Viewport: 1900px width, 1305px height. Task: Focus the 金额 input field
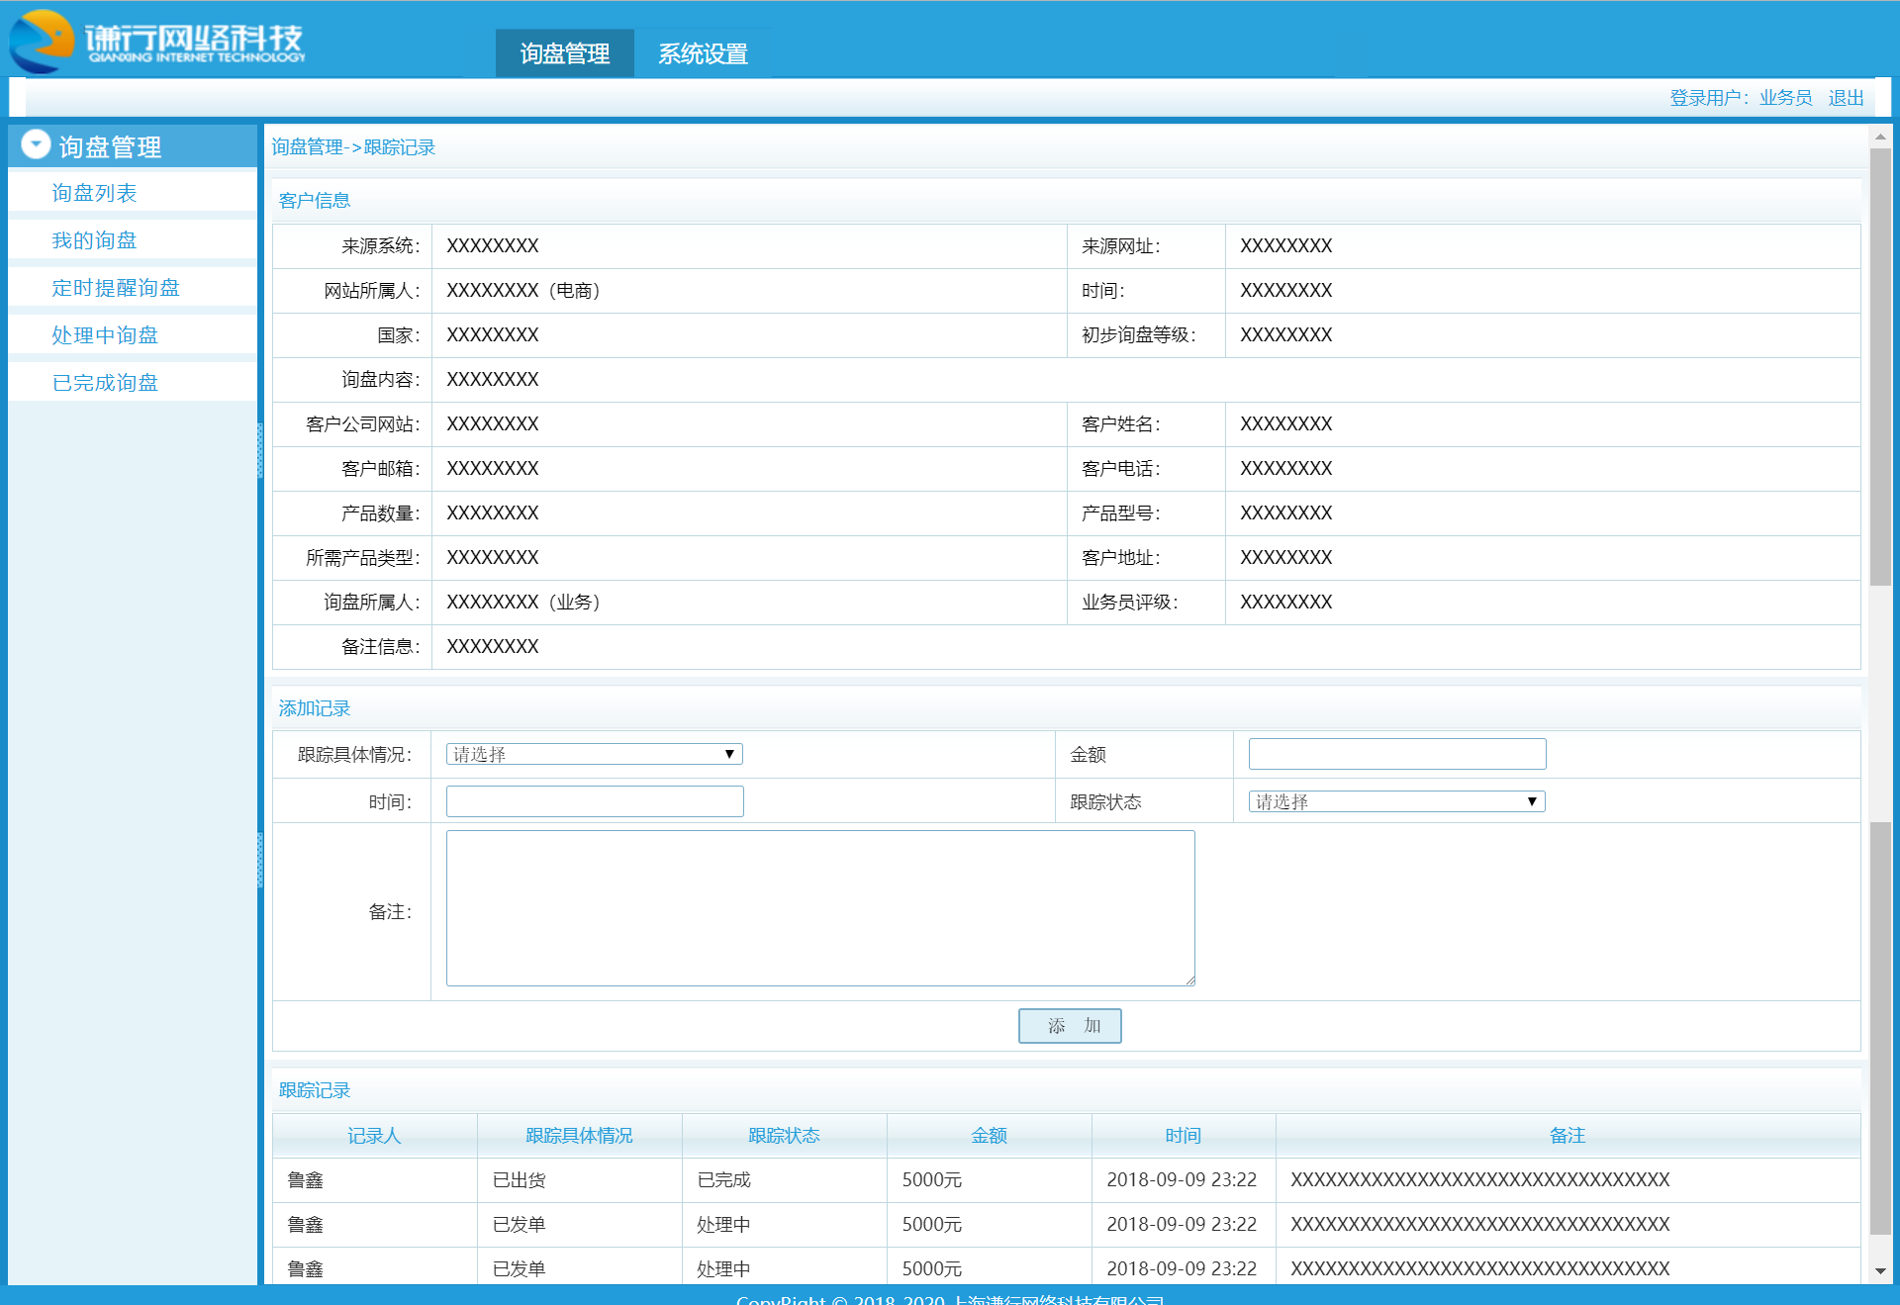click(x=1396, y=754)
